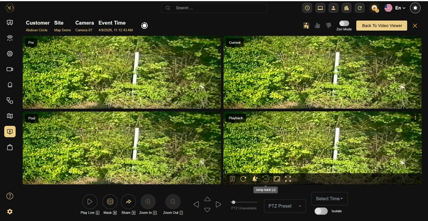Click the Map Demo site text
The image size is (428, 221).
click(63, 30)
